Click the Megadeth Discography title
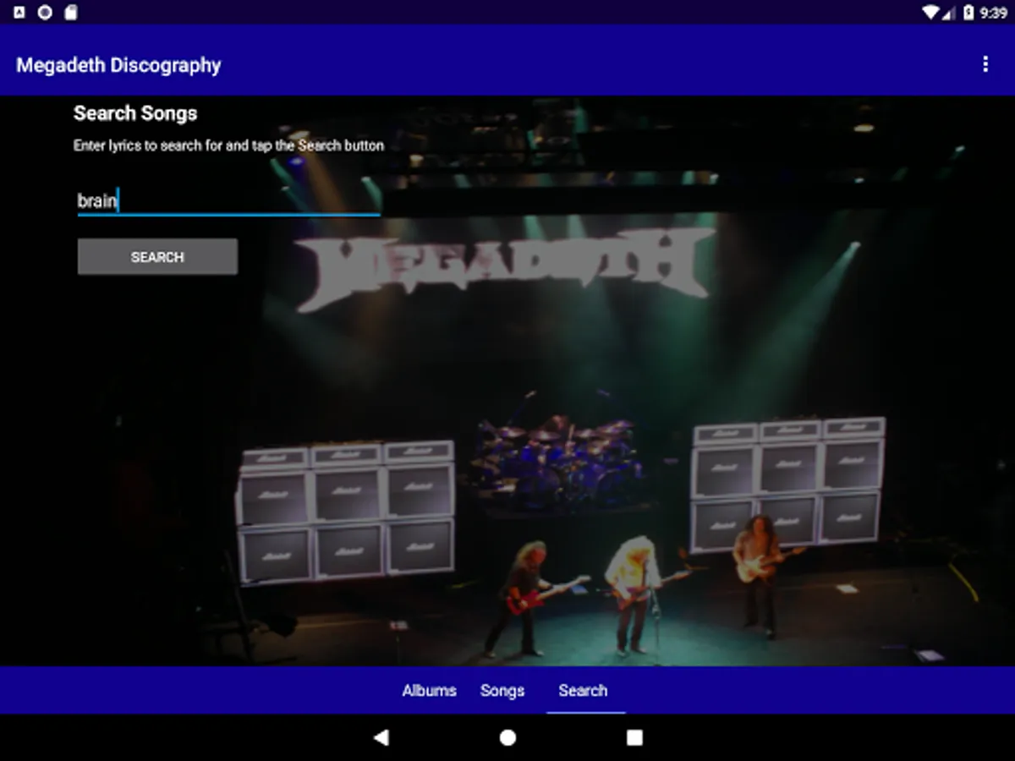 (118, 65)
